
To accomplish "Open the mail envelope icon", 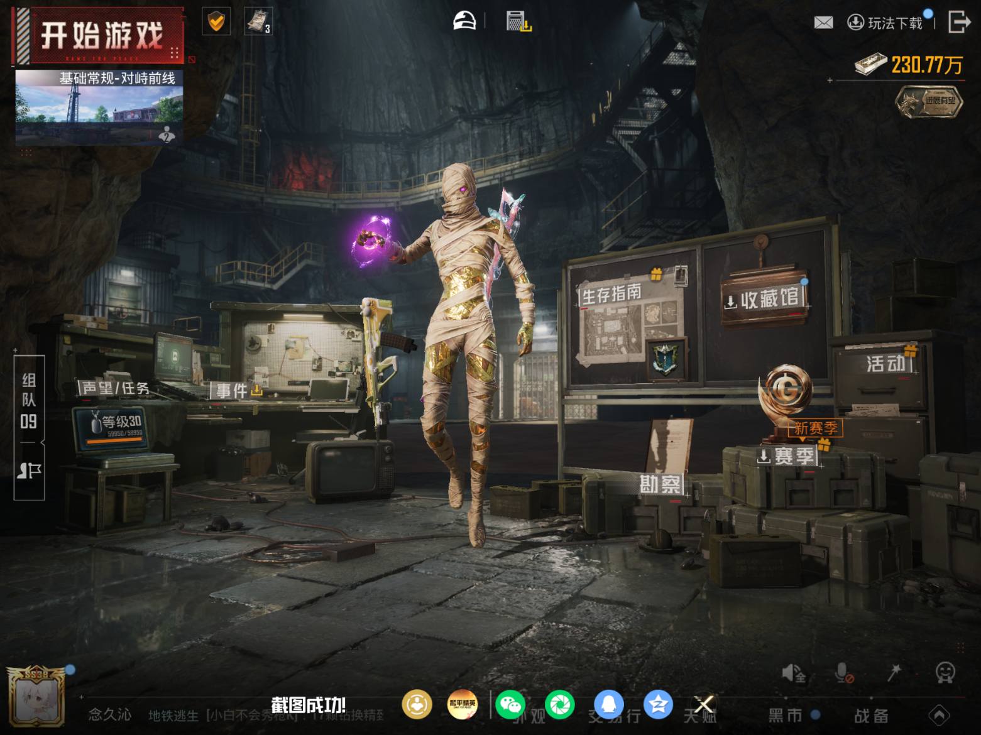I will coord(823,23).
